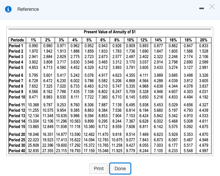Click value 3.791 for Period 5 at 10%
The image size is (220, 176).
(x=130, y=68)
